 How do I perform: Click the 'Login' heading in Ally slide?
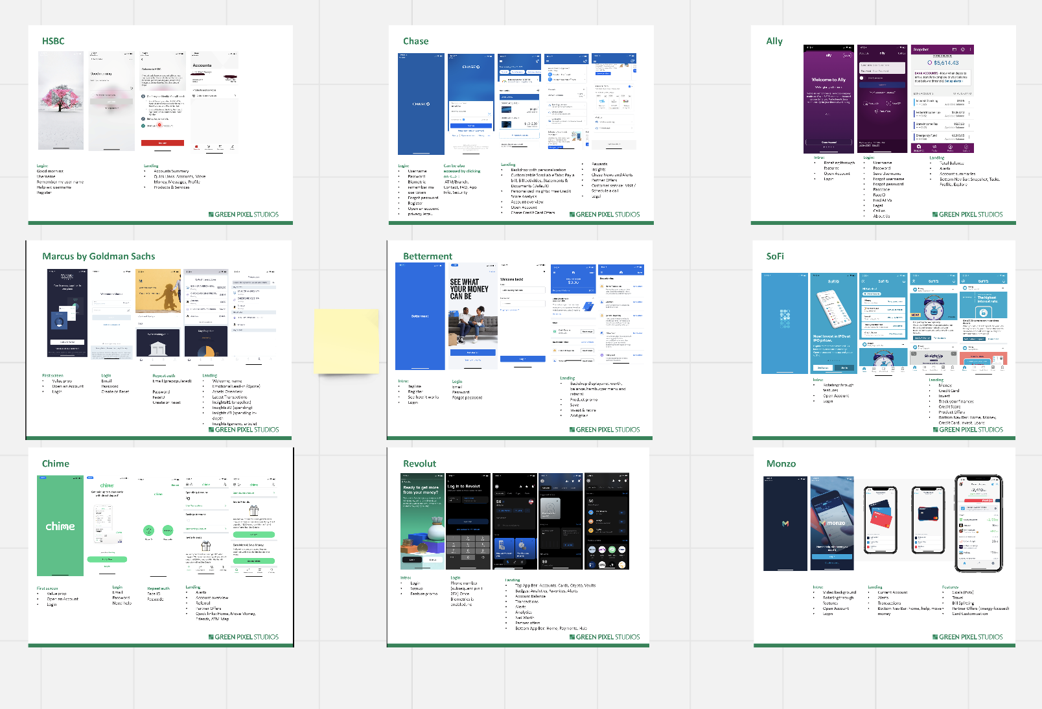coord(869,157)
